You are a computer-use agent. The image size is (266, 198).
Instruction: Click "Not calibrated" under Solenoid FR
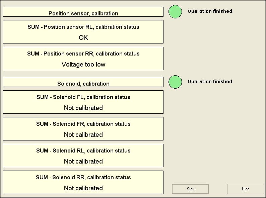point(83,134)
